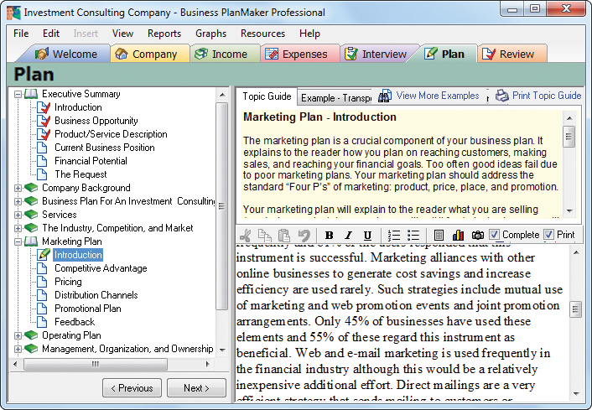Expand the Company Background section

pos(18,188)
